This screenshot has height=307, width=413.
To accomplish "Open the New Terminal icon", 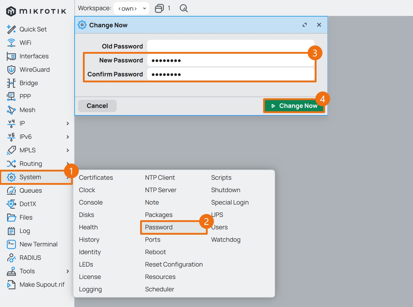I will click(11, 244).
